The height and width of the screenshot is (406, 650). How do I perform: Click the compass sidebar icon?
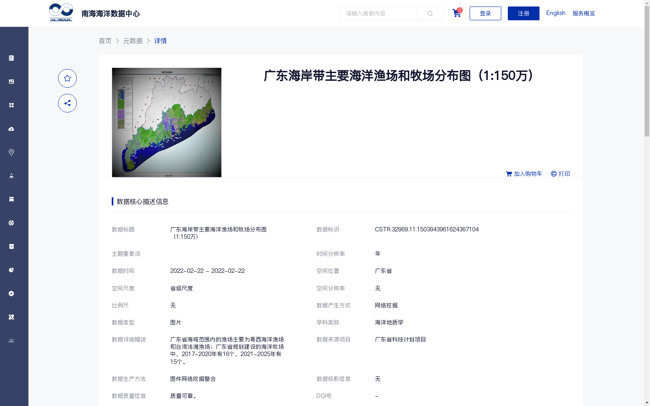(x=11, y=293)
